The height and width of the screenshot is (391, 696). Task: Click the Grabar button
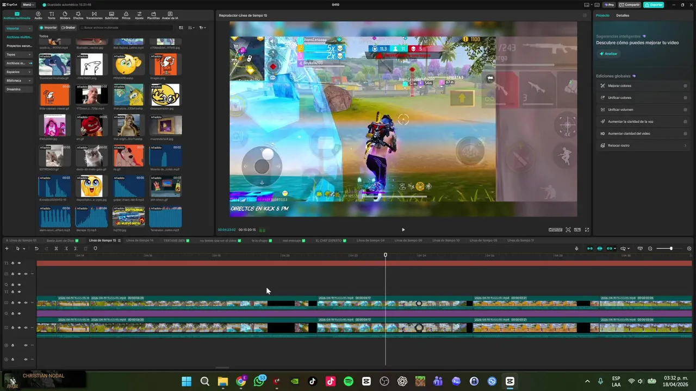(x=69, y=28)
